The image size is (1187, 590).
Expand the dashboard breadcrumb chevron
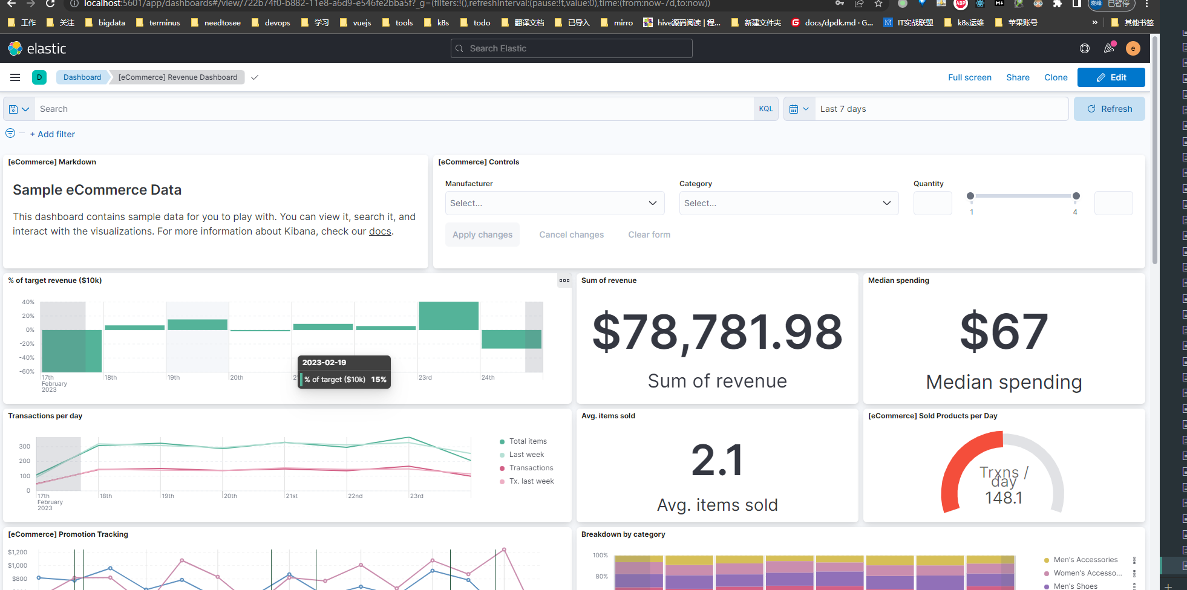click(255, 77)
